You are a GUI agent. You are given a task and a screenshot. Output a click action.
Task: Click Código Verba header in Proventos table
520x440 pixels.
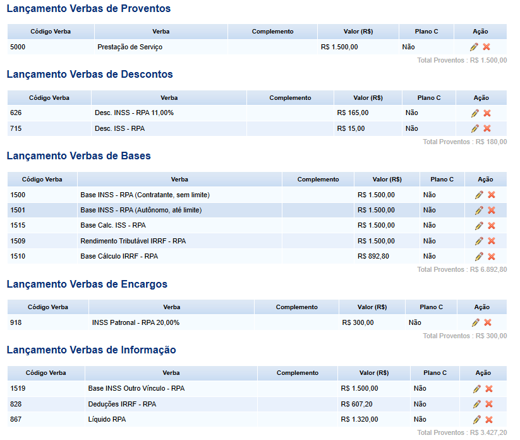(x=51, y=32)
